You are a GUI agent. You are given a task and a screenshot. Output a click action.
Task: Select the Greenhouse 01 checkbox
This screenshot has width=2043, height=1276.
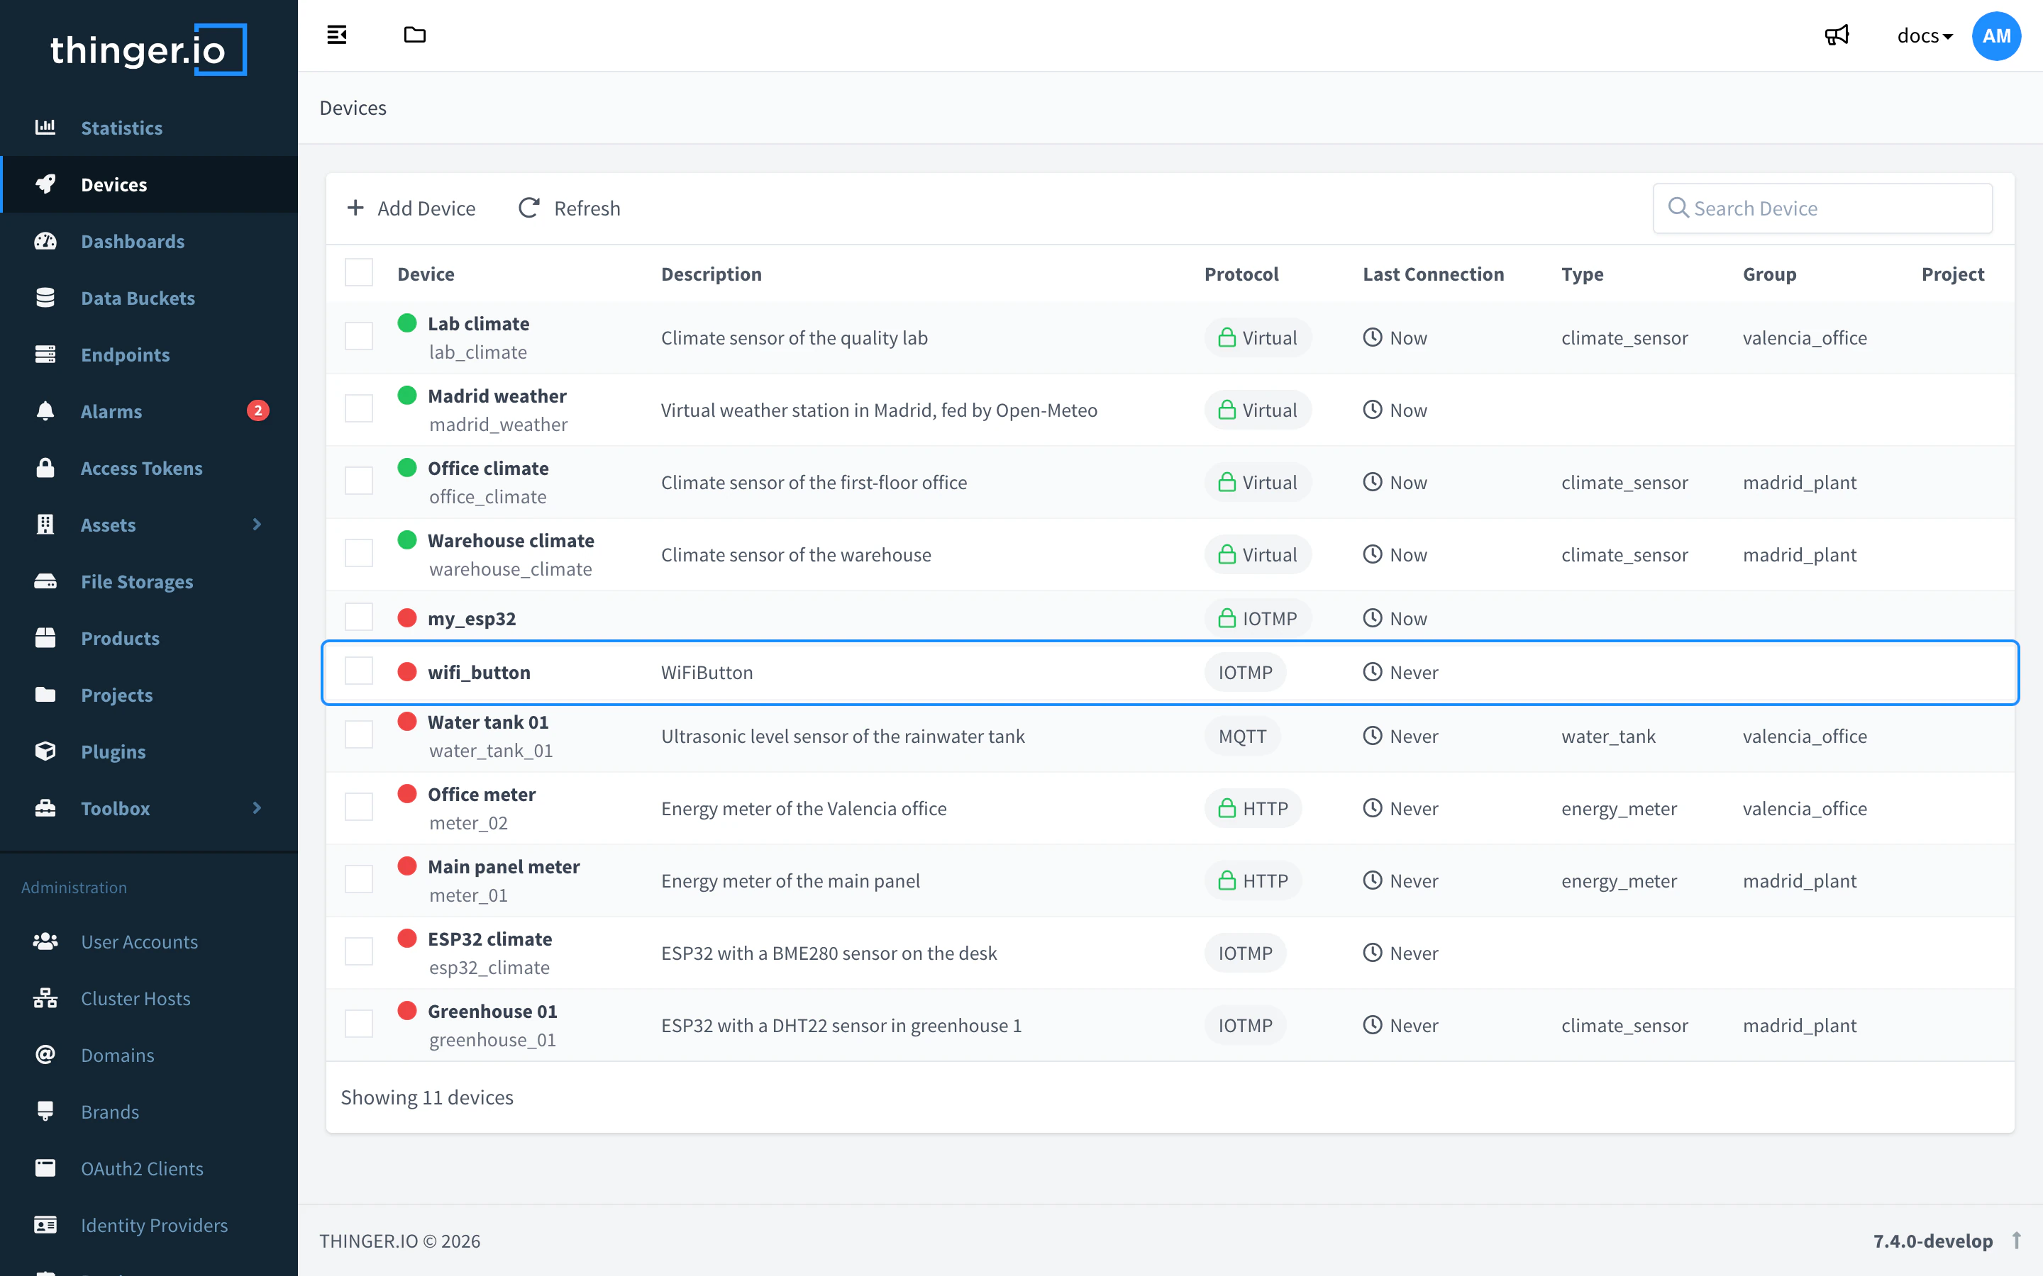click(x=359, y=1024)
